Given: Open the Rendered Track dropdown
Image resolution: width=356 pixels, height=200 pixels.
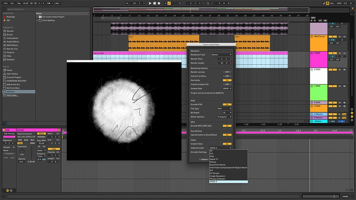Looking at the screenshot, I should (x=221, y=55).
